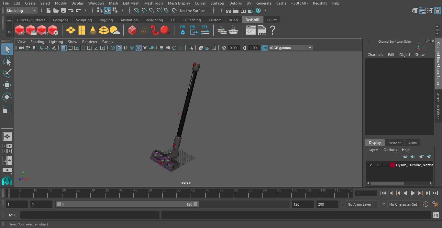The image size is (442, 228).
Task: Select the Paint Selection tool
Action: tap(7, 73)
